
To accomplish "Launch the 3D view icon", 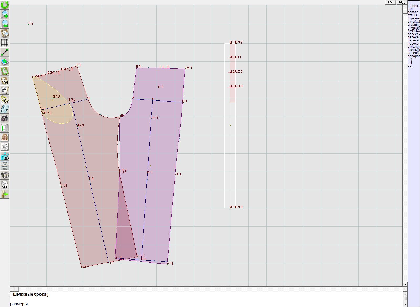I will click(5, 156).
